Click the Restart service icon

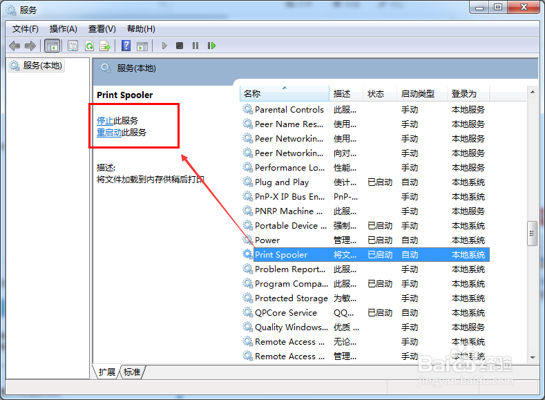tap(211, 46)
